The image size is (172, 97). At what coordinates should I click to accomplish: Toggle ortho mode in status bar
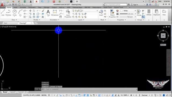pyautogui.click(x=64, y=95)
